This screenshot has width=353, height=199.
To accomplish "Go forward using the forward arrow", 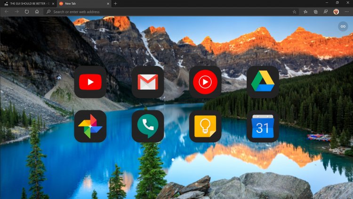I will (16, 12).
